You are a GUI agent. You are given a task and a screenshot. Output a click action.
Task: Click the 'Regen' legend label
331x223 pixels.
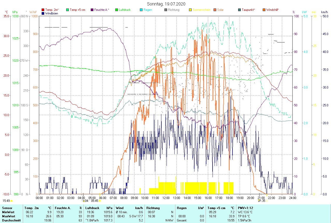(148, 10)
